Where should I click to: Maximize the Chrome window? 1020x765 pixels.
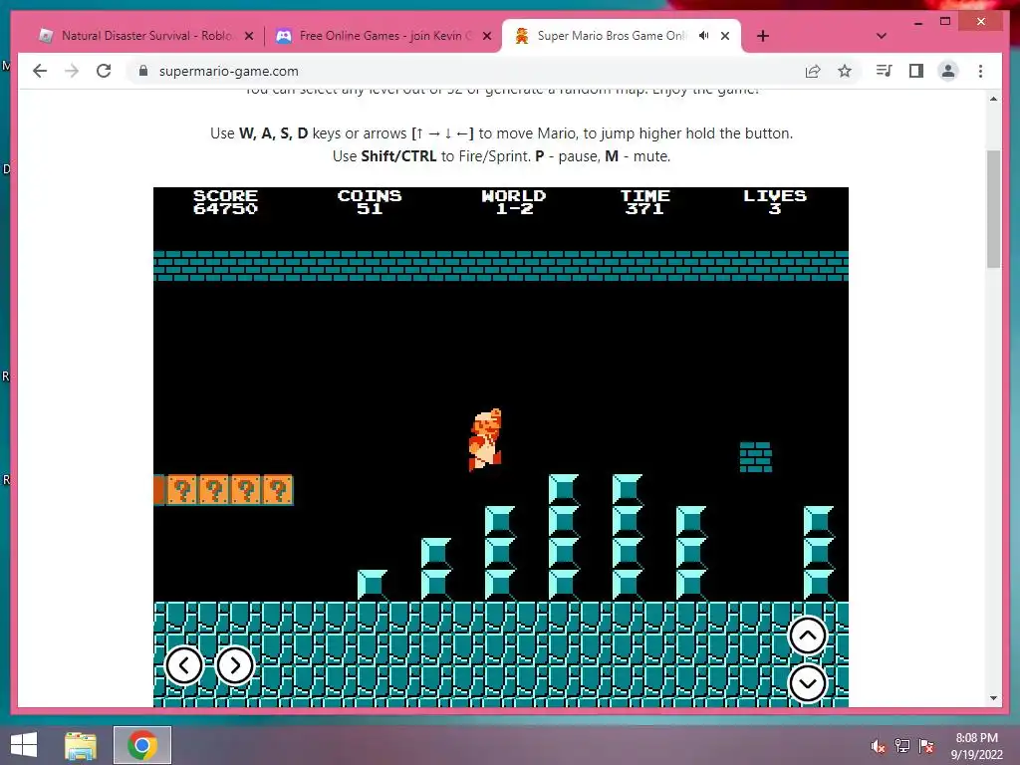tap(945, 22)
